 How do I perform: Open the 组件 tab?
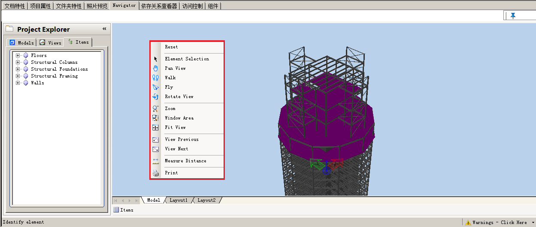tap(213, 6)
